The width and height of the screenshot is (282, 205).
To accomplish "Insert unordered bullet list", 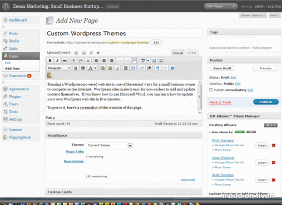I will coord(73,60).
